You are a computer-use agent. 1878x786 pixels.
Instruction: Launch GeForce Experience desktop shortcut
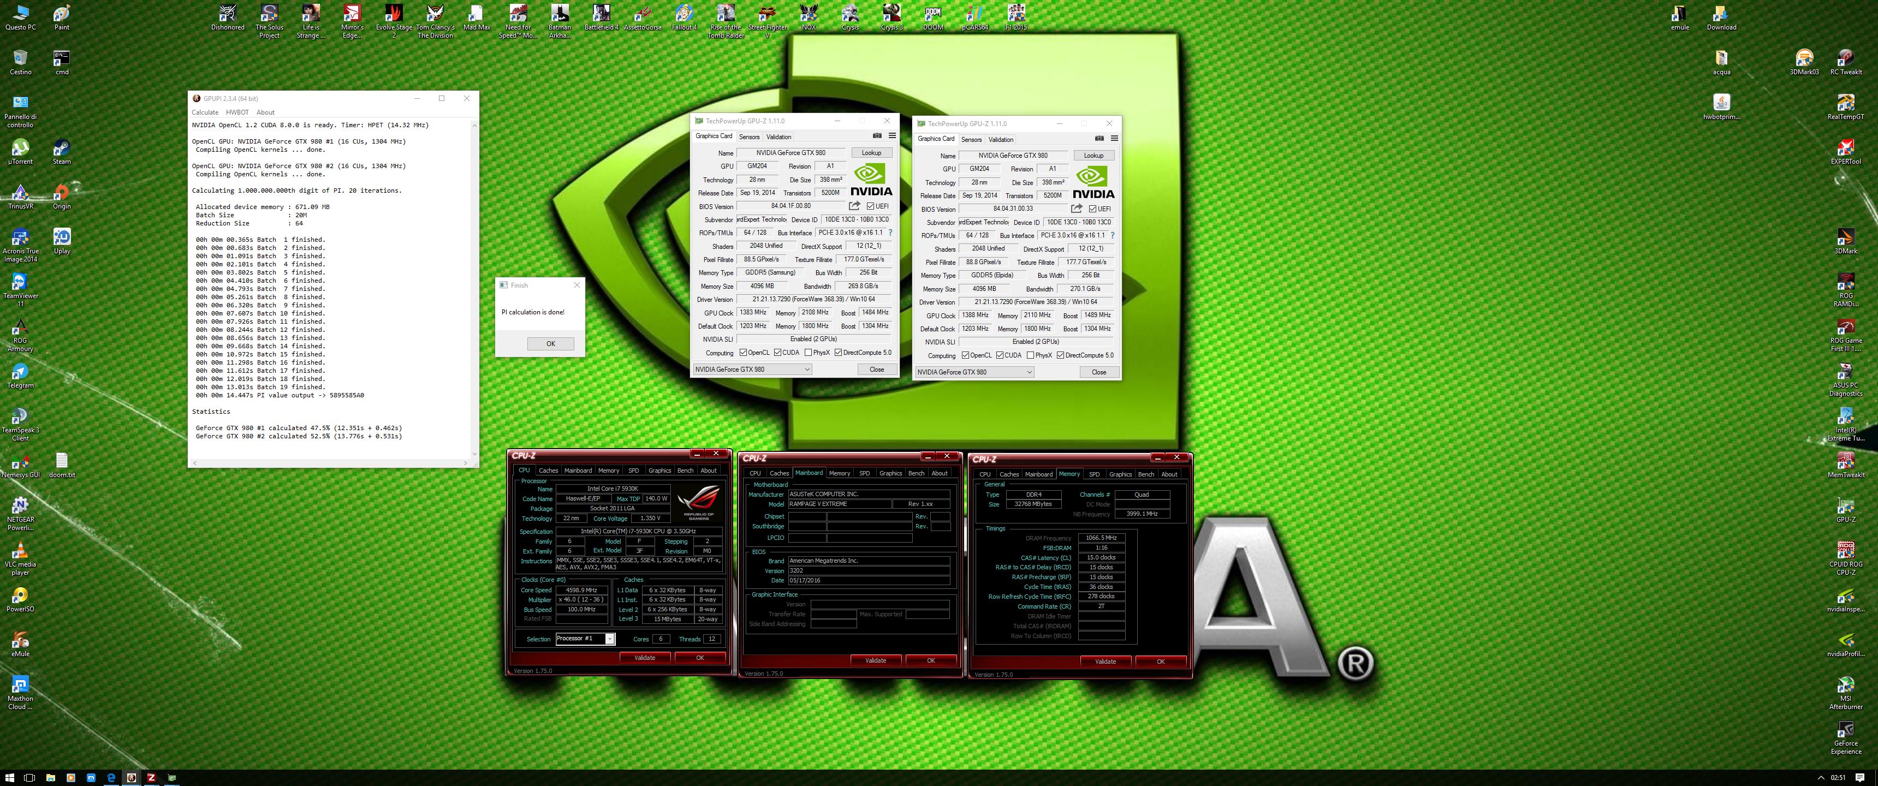coord(1845,738)
